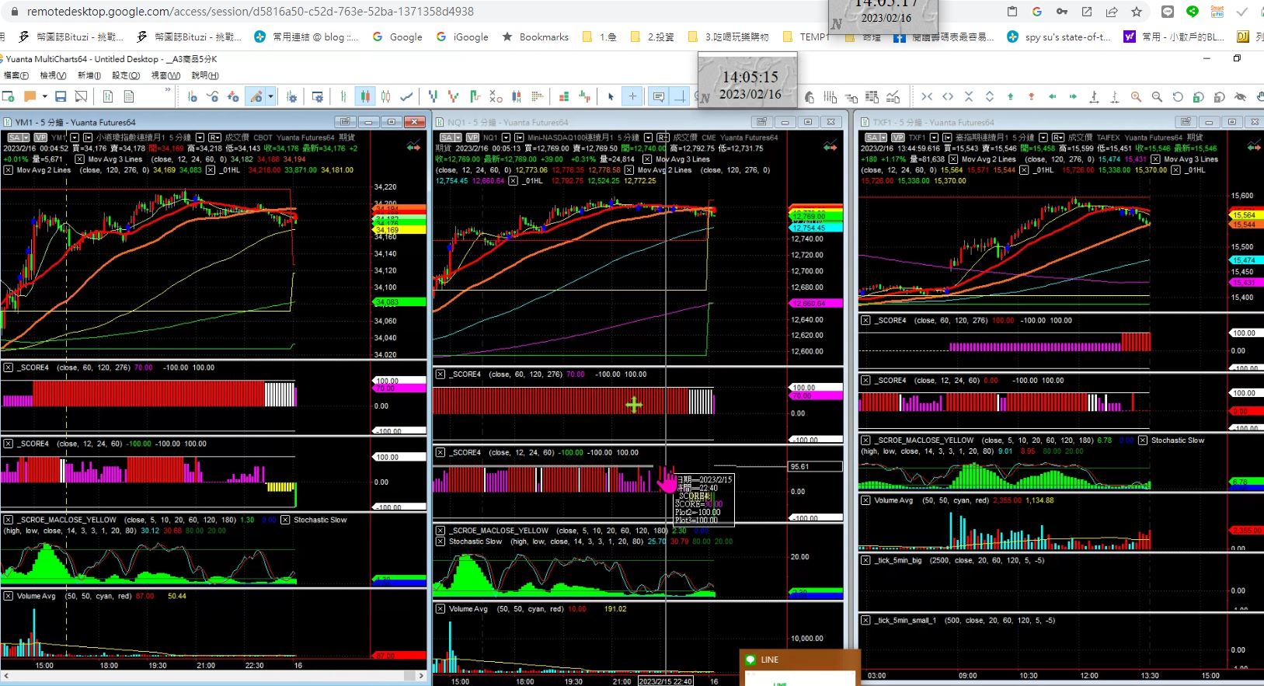The image size is (1264, 686).
Task: Toggle _SCROE_MACLOSE_YELLOW checkbox in NQ1 chart
Action: [440, 531]
